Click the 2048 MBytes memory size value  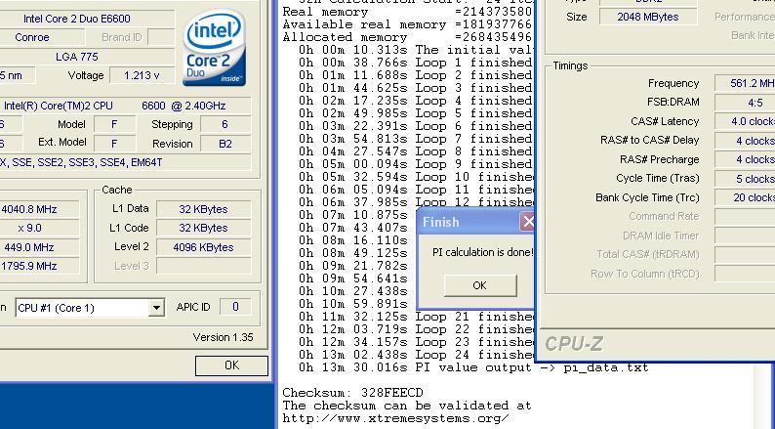point(648,17)
